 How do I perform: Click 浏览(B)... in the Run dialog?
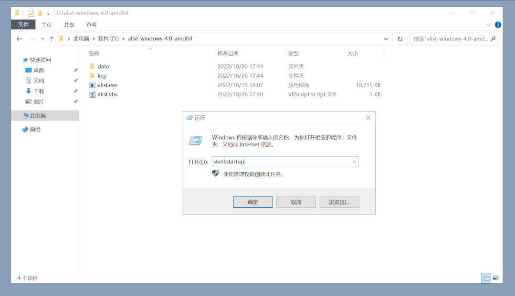[x=339, y=202]
